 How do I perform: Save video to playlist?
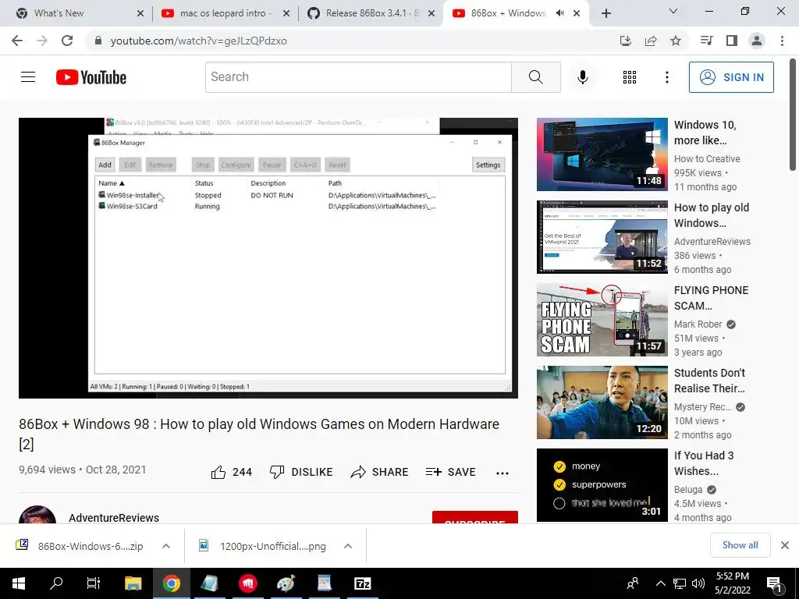450,472
